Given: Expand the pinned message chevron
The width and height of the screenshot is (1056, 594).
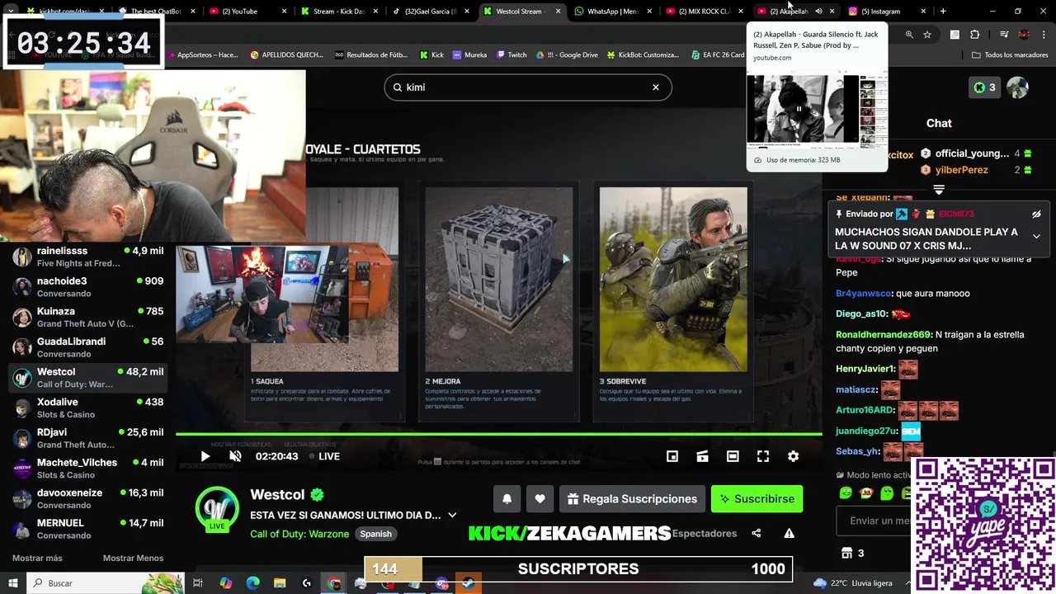Looking at the screenshot, I should 1036,236.
